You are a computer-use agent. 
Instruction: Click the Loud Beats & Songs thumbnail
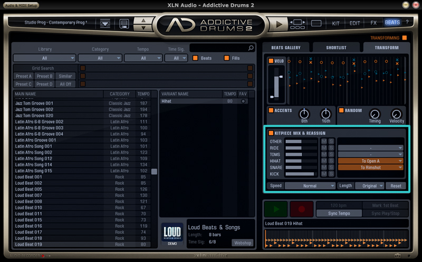pyautogui.click(x=172, y=234)
